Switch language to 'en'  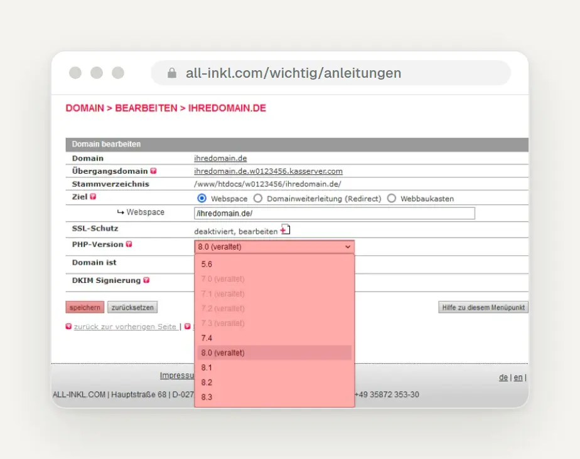click(518, 377)
